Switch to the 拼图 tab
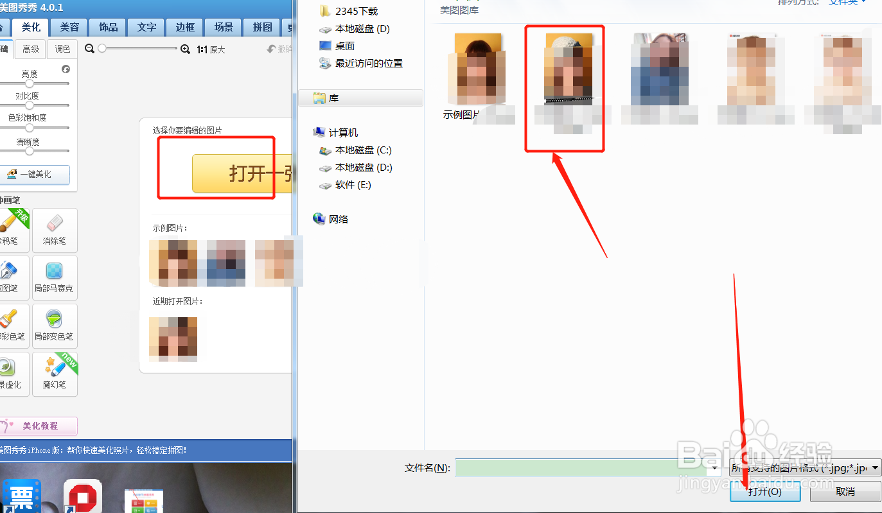This screenshot has width=882, height=513. click(x=262, y=27)
